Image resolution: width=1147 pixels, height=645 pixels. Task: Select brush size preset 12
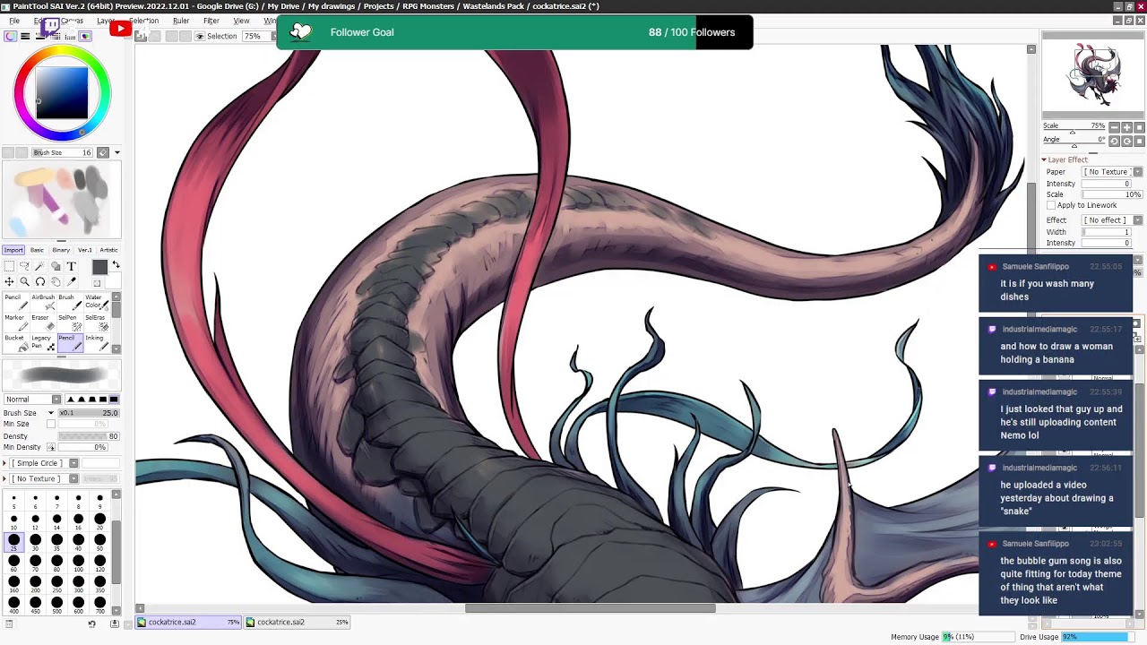point(35,521)
